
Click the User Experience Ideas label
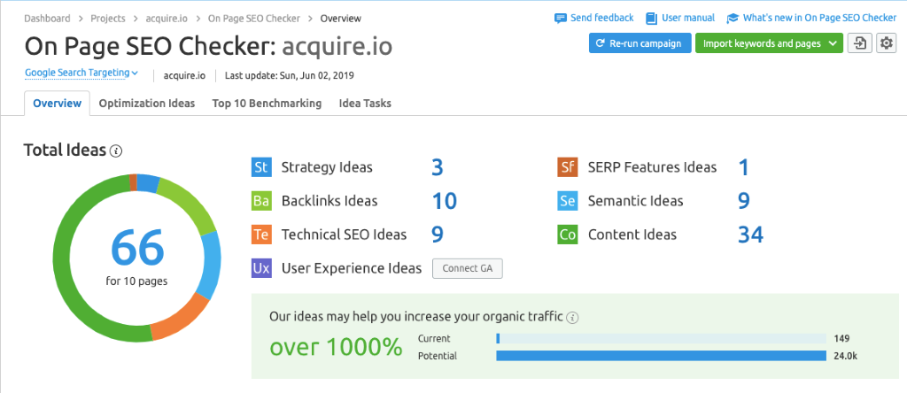pyautogui.click(x=351, y=268)
